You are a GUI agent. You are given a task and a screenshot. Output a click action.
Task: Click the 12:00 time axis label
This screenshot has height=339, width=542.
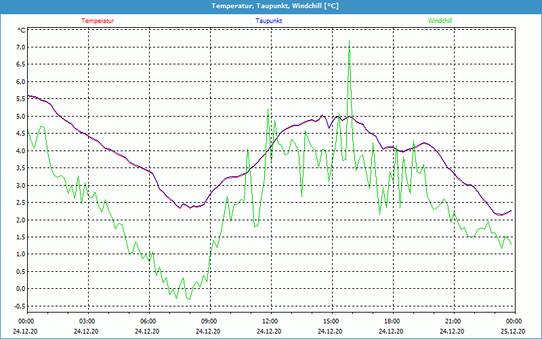tap(269, 321)
